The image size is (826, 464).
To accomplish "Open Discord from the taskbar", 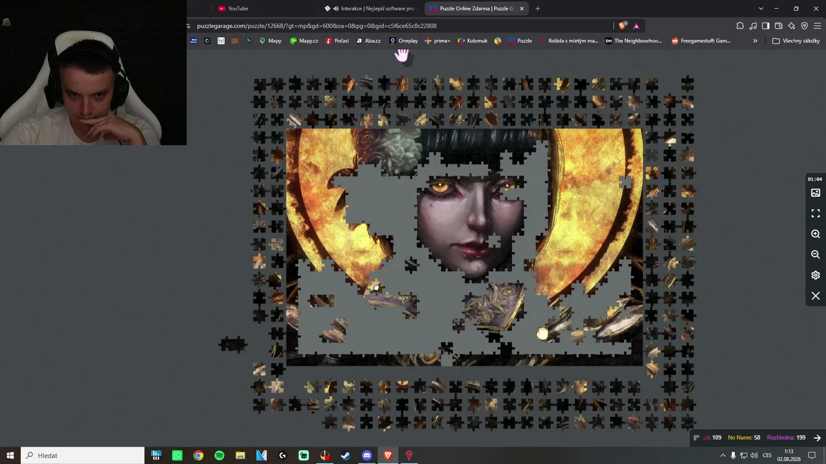I will [367, 456].
